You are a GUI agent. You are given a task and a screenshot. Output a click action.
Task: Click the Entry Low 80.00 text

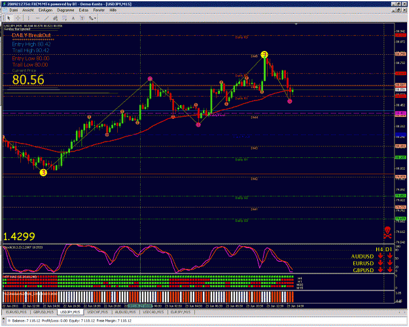(31, 58)
